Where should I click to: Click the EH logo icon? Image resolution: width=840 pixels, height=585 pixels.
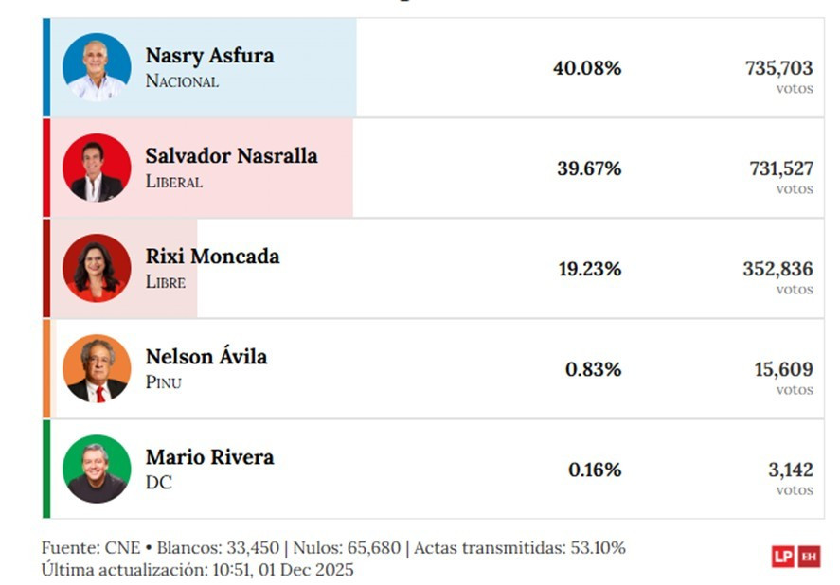pos(809,557)
